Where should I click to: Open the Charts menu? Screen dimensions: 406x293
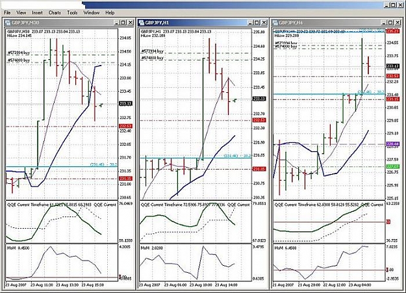pos(55,13)
